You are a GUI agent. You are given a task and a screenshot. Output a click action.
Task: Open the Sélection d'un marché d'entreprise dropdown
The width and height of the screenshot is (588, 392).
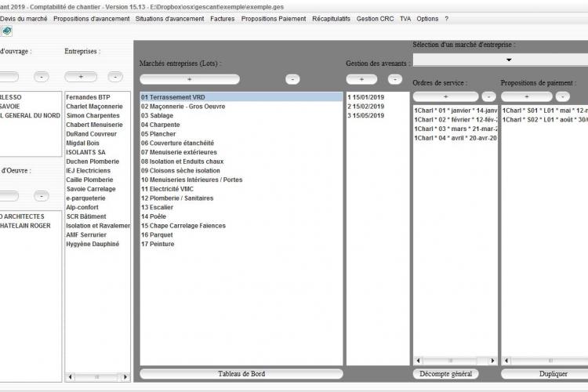[x=500, y=60]
